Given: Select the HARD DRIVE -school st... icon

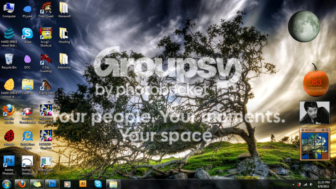Looking at the screenshot, I should coord(9,89).
